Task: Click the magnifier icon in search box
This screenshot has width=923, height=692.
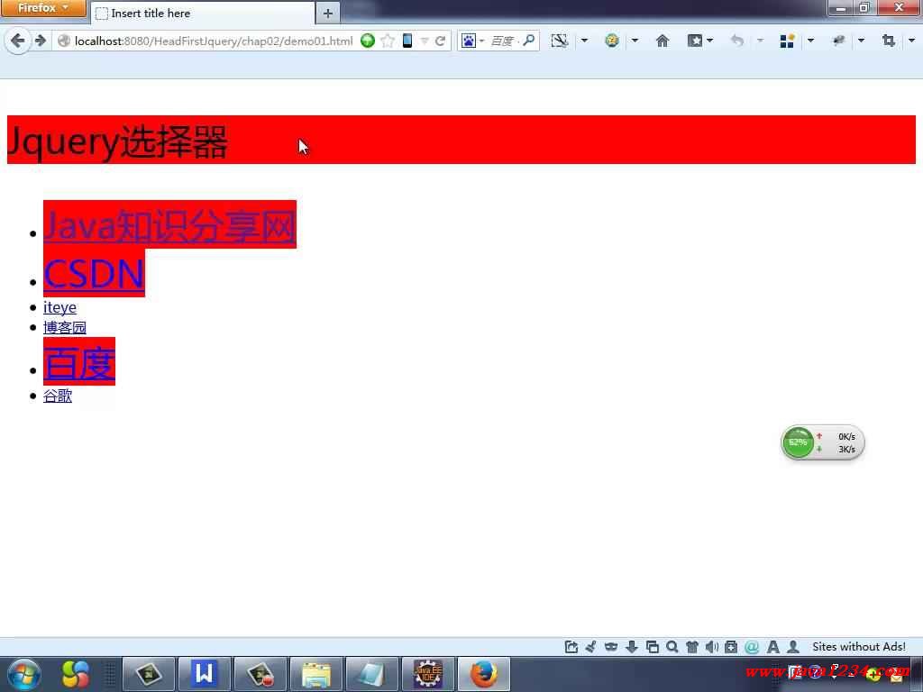Action: (528, 41)
